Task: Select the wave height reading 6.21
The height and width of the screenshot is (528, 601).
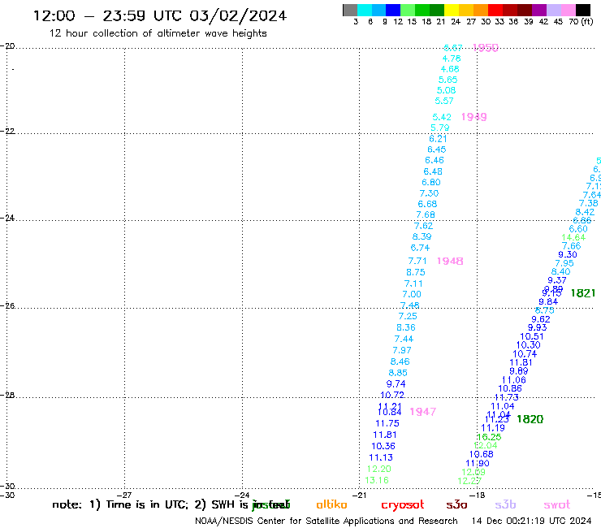Action: point(438,139)
